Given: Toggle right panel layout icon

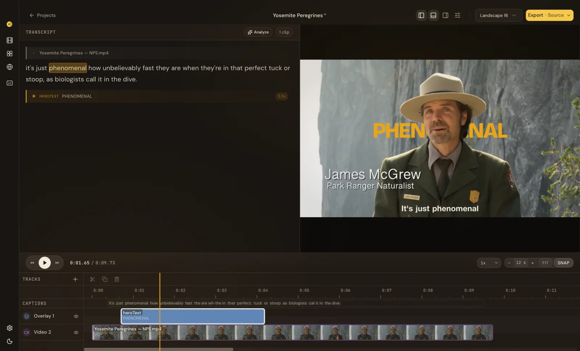Looking at the screenshot, I should (446, 15).
